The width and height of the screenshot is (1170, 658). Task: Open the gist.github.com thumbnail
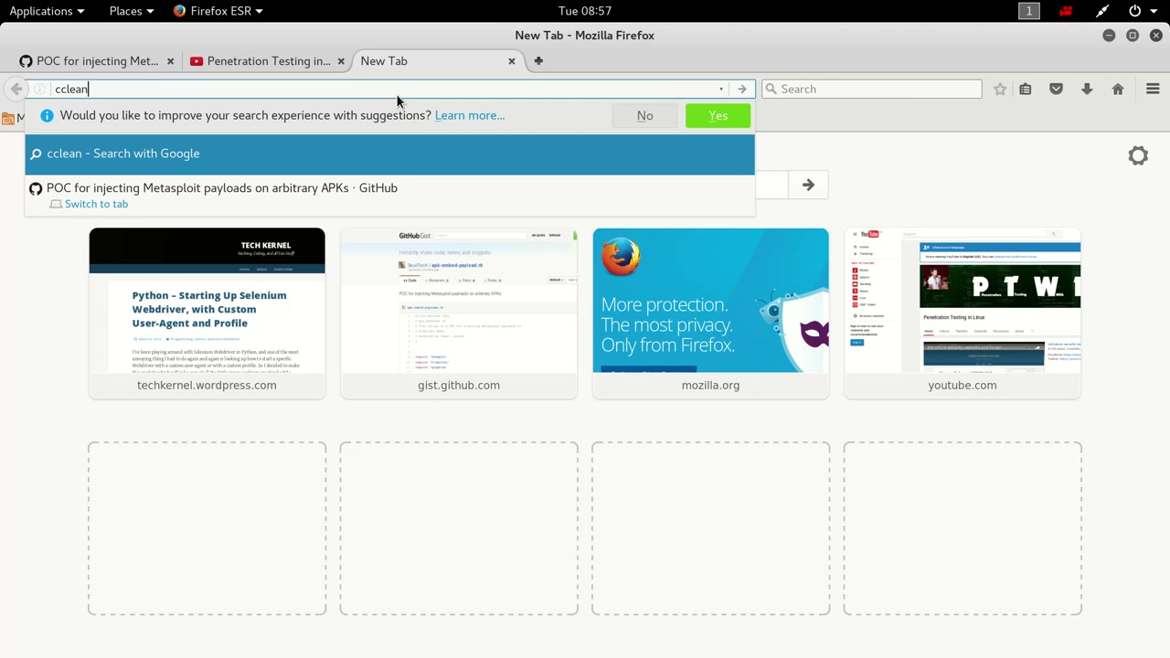(459, 313)
